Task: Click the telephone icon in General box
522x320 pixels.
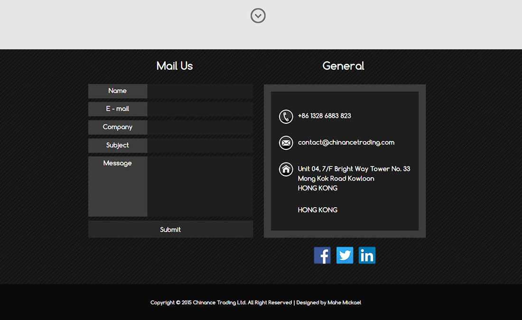Action: click(286, 116)
